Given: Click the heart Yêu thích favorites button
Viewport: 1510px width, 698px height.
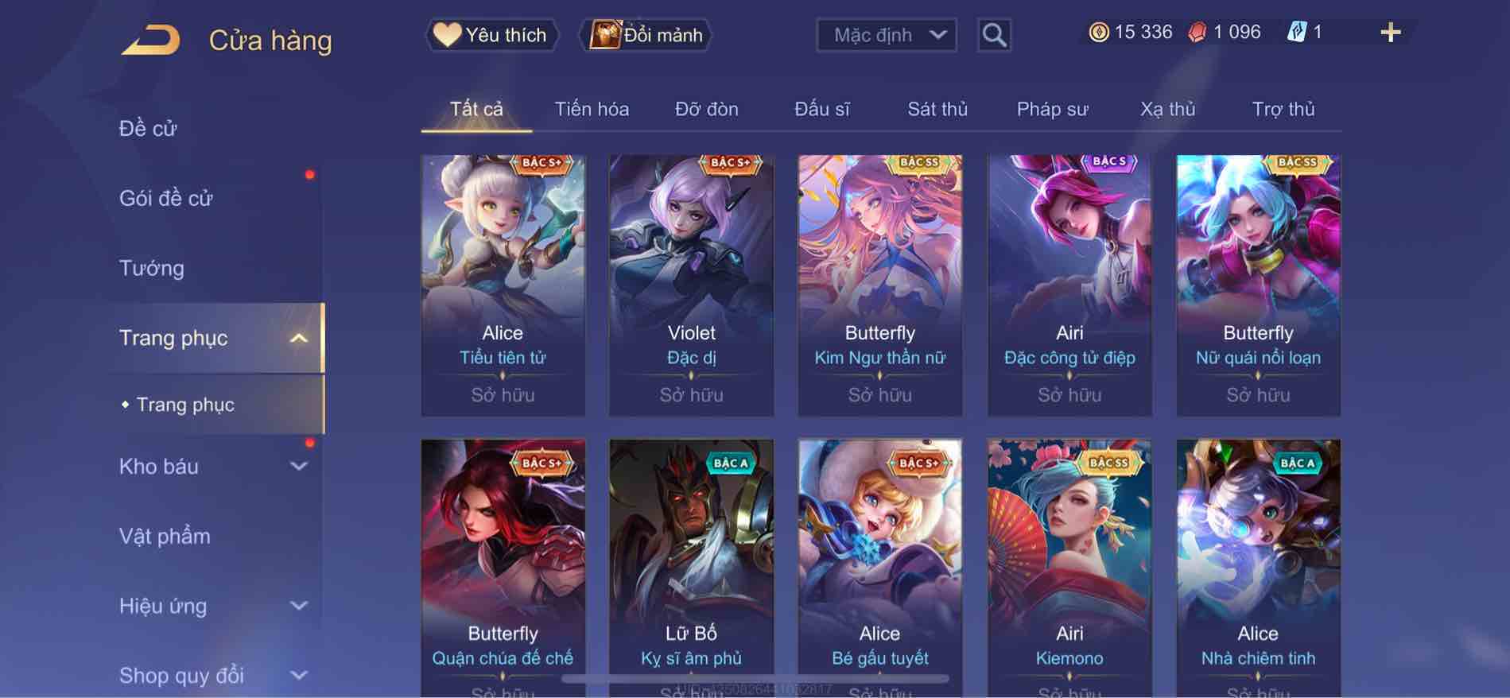Looking at the screenshot, I should pyautogui.click(x=492, y=35).
